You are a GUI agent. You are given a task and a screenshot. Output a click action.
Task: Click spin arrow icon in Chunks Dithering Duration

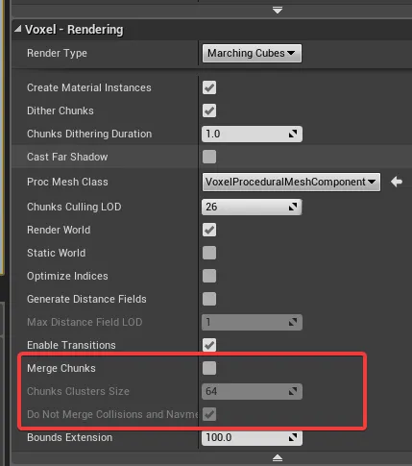[x=293, y=134]
